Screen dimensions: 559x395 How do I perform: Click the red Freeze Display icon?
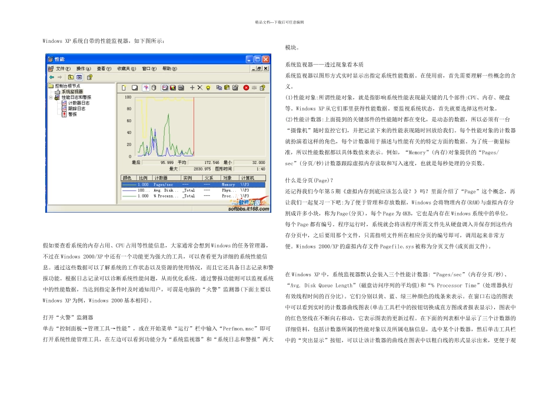click(x=246, y=88)
